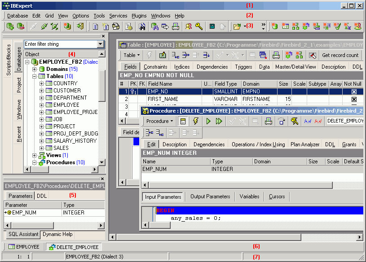The image size is (366, 262).
Task: Open the filter string dropdown
Action: click(100, 44)
